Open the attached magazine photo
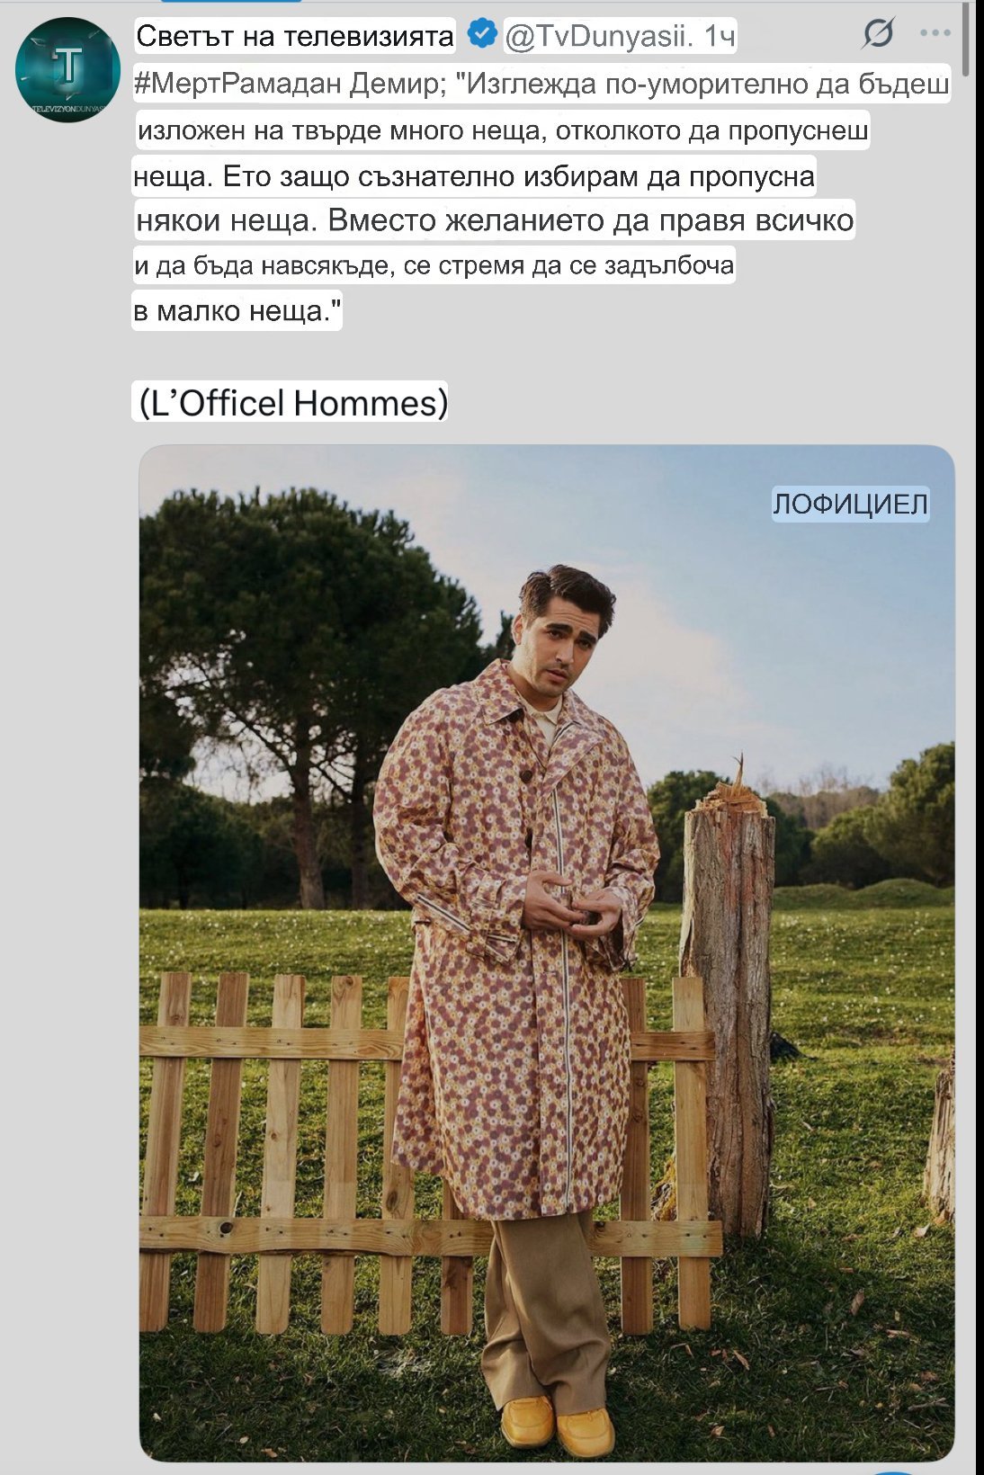This screenshot has width=984, height=1475. click(547, 952)
